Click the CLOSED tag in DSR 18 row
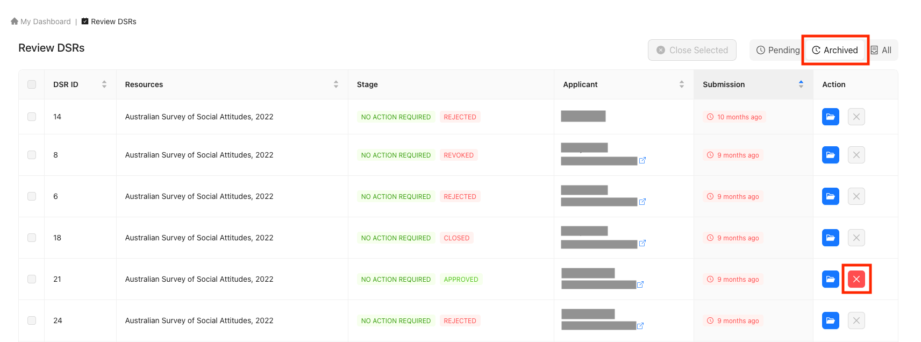This screenshot has width=921, height=342. 456,238
